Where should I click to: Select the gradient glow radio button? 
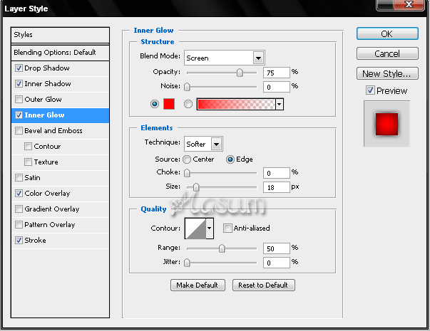click(x=188, y=104)
